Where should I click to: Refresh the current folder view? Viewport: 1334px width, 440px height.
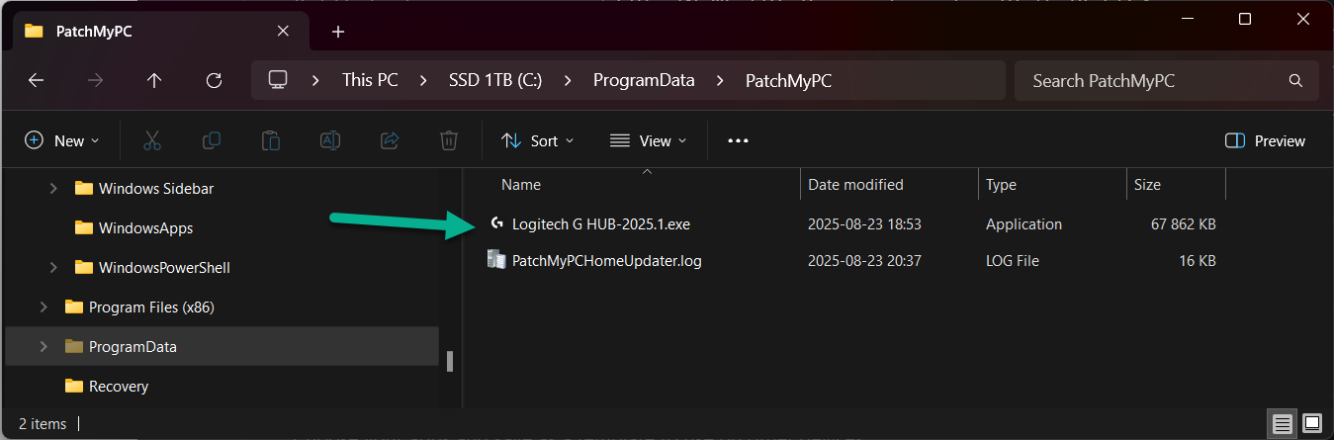(x=214, y=81)
